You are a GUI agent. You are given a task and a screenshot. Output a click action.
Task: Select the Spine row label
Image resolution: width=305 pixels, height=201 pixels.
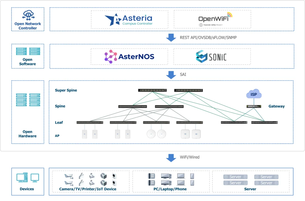coord(60,106)
